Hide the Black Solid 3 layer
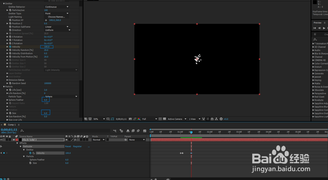This screenshot has height=180, width=328. 1,140
